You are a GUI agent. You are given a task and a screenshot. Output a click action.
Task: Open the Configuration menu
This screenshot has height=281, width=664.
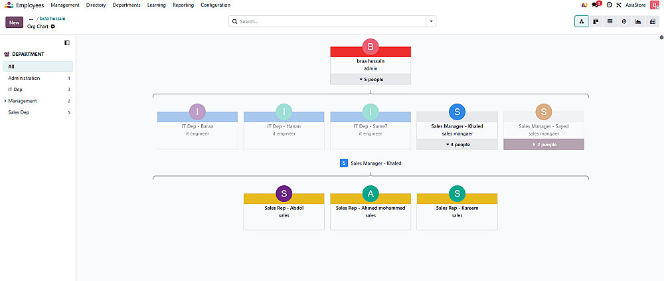pyautogui.click(x=216, y=5)
